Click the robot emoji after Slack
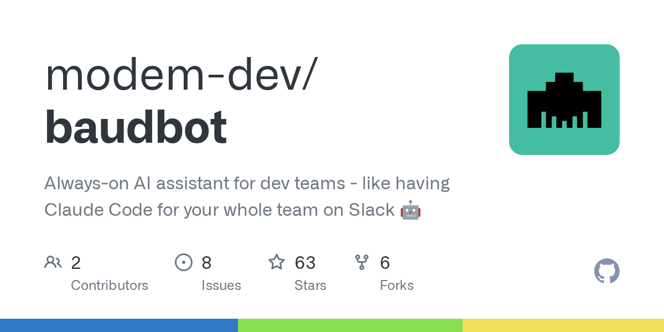664x332 pixels. pos(410,210)
